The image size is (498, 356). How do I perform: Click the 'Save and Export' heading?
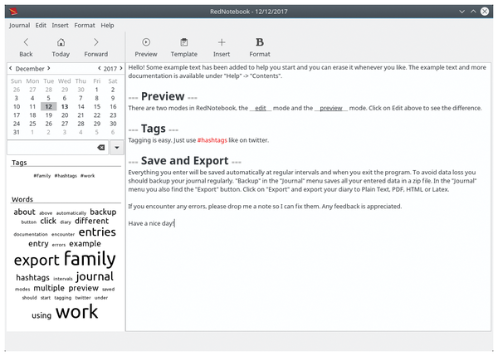click(x=185, y=161)
